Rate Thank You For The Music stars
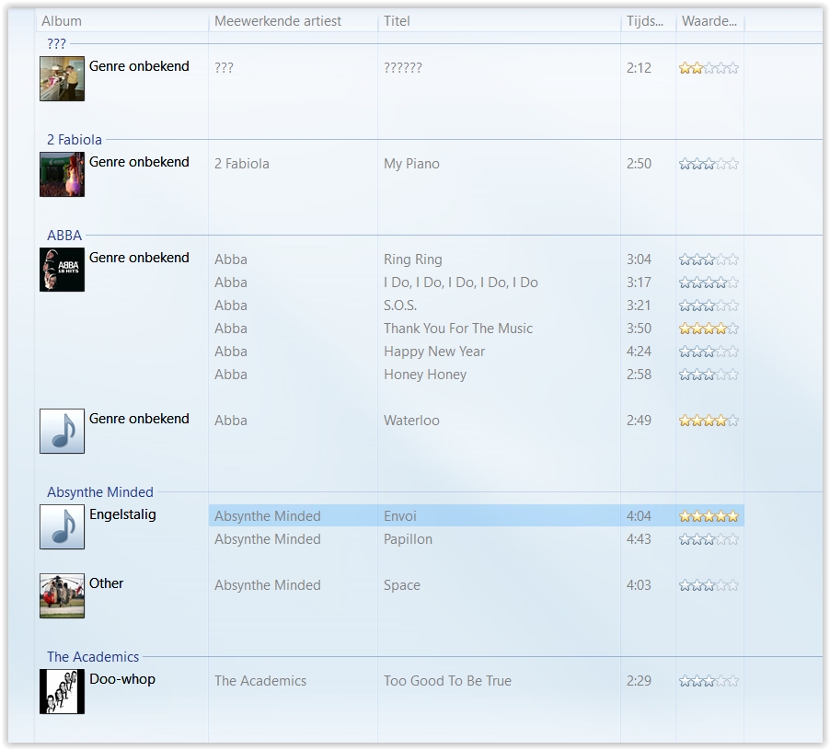 point(709,329)
